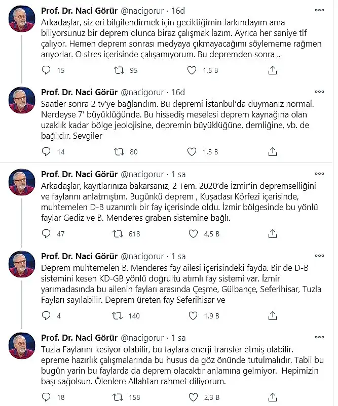Click the "1 sa" timestamp on the "2 Tem. 2020" tweet
338x406 pixels.
tap(178, 174)
